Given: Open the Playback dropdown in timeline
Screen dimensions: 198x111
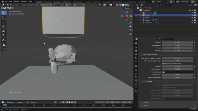Looking at the screenshot, I should 11,102.
